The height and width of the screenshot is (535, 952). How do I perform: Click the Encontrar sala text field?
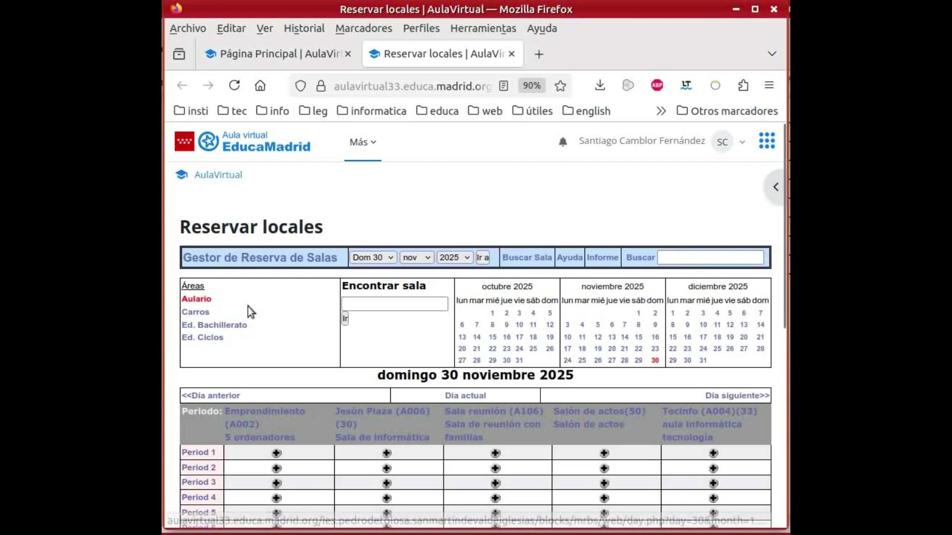(394, 304)
